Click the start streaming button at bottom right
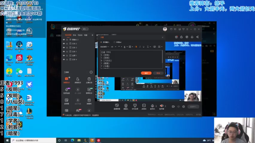This screenshot has height=143, width=255. tap(193, 106)
